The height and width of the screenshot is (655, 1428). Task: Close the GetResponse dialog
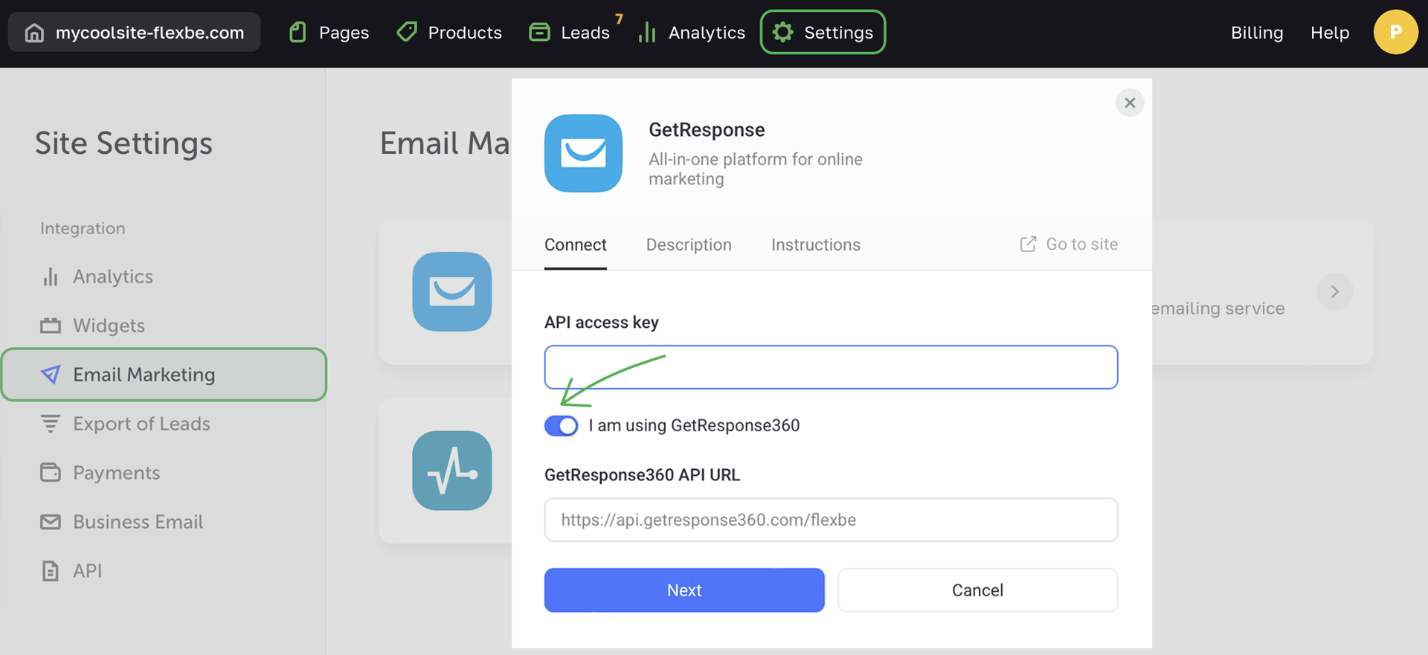coord(1129,103)
